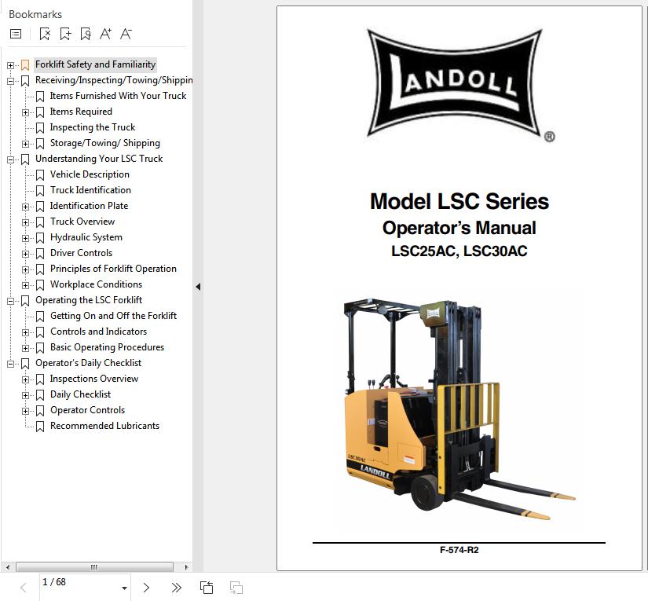Click the next view icon

click(236, 588)
